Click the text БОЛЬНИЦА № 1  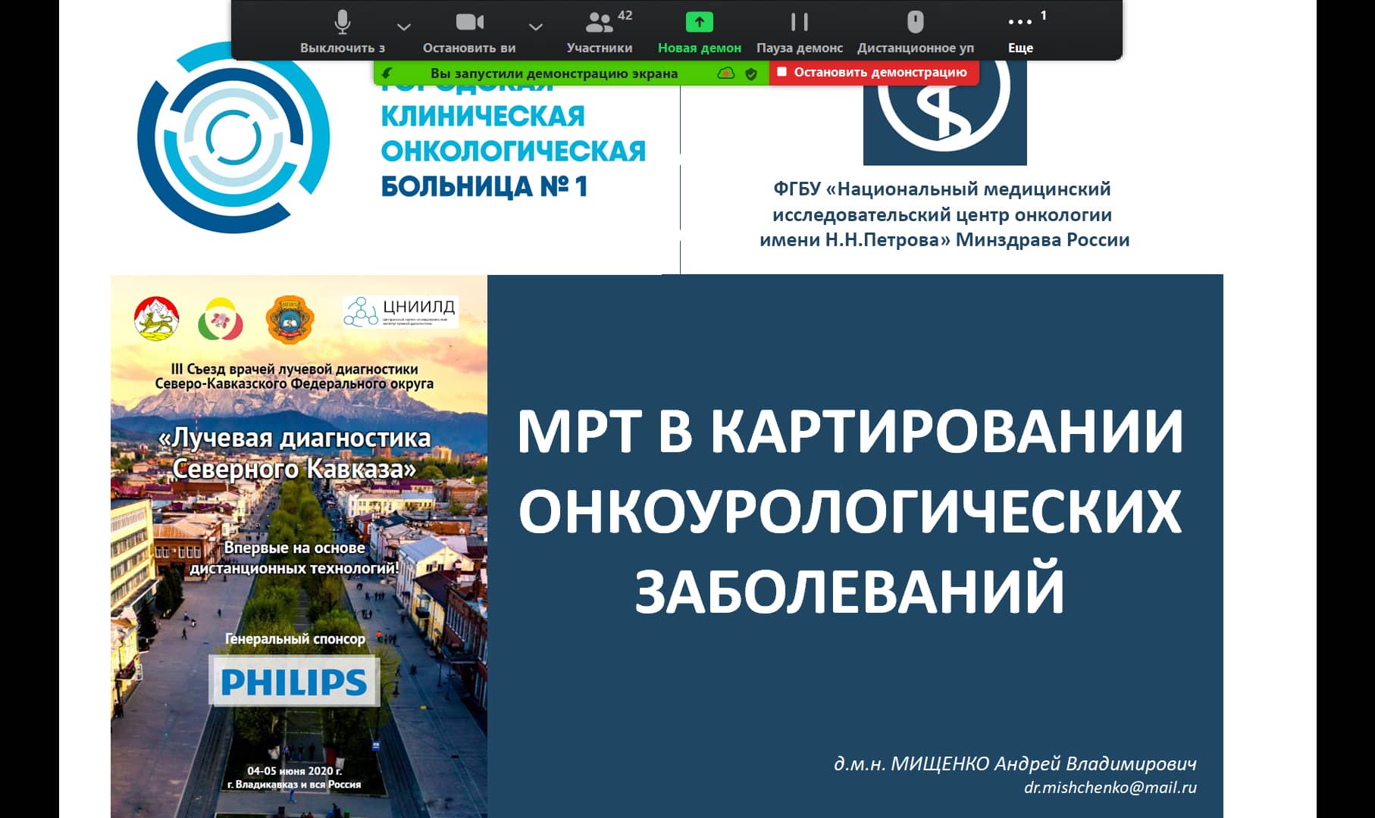tap(484, 186)
